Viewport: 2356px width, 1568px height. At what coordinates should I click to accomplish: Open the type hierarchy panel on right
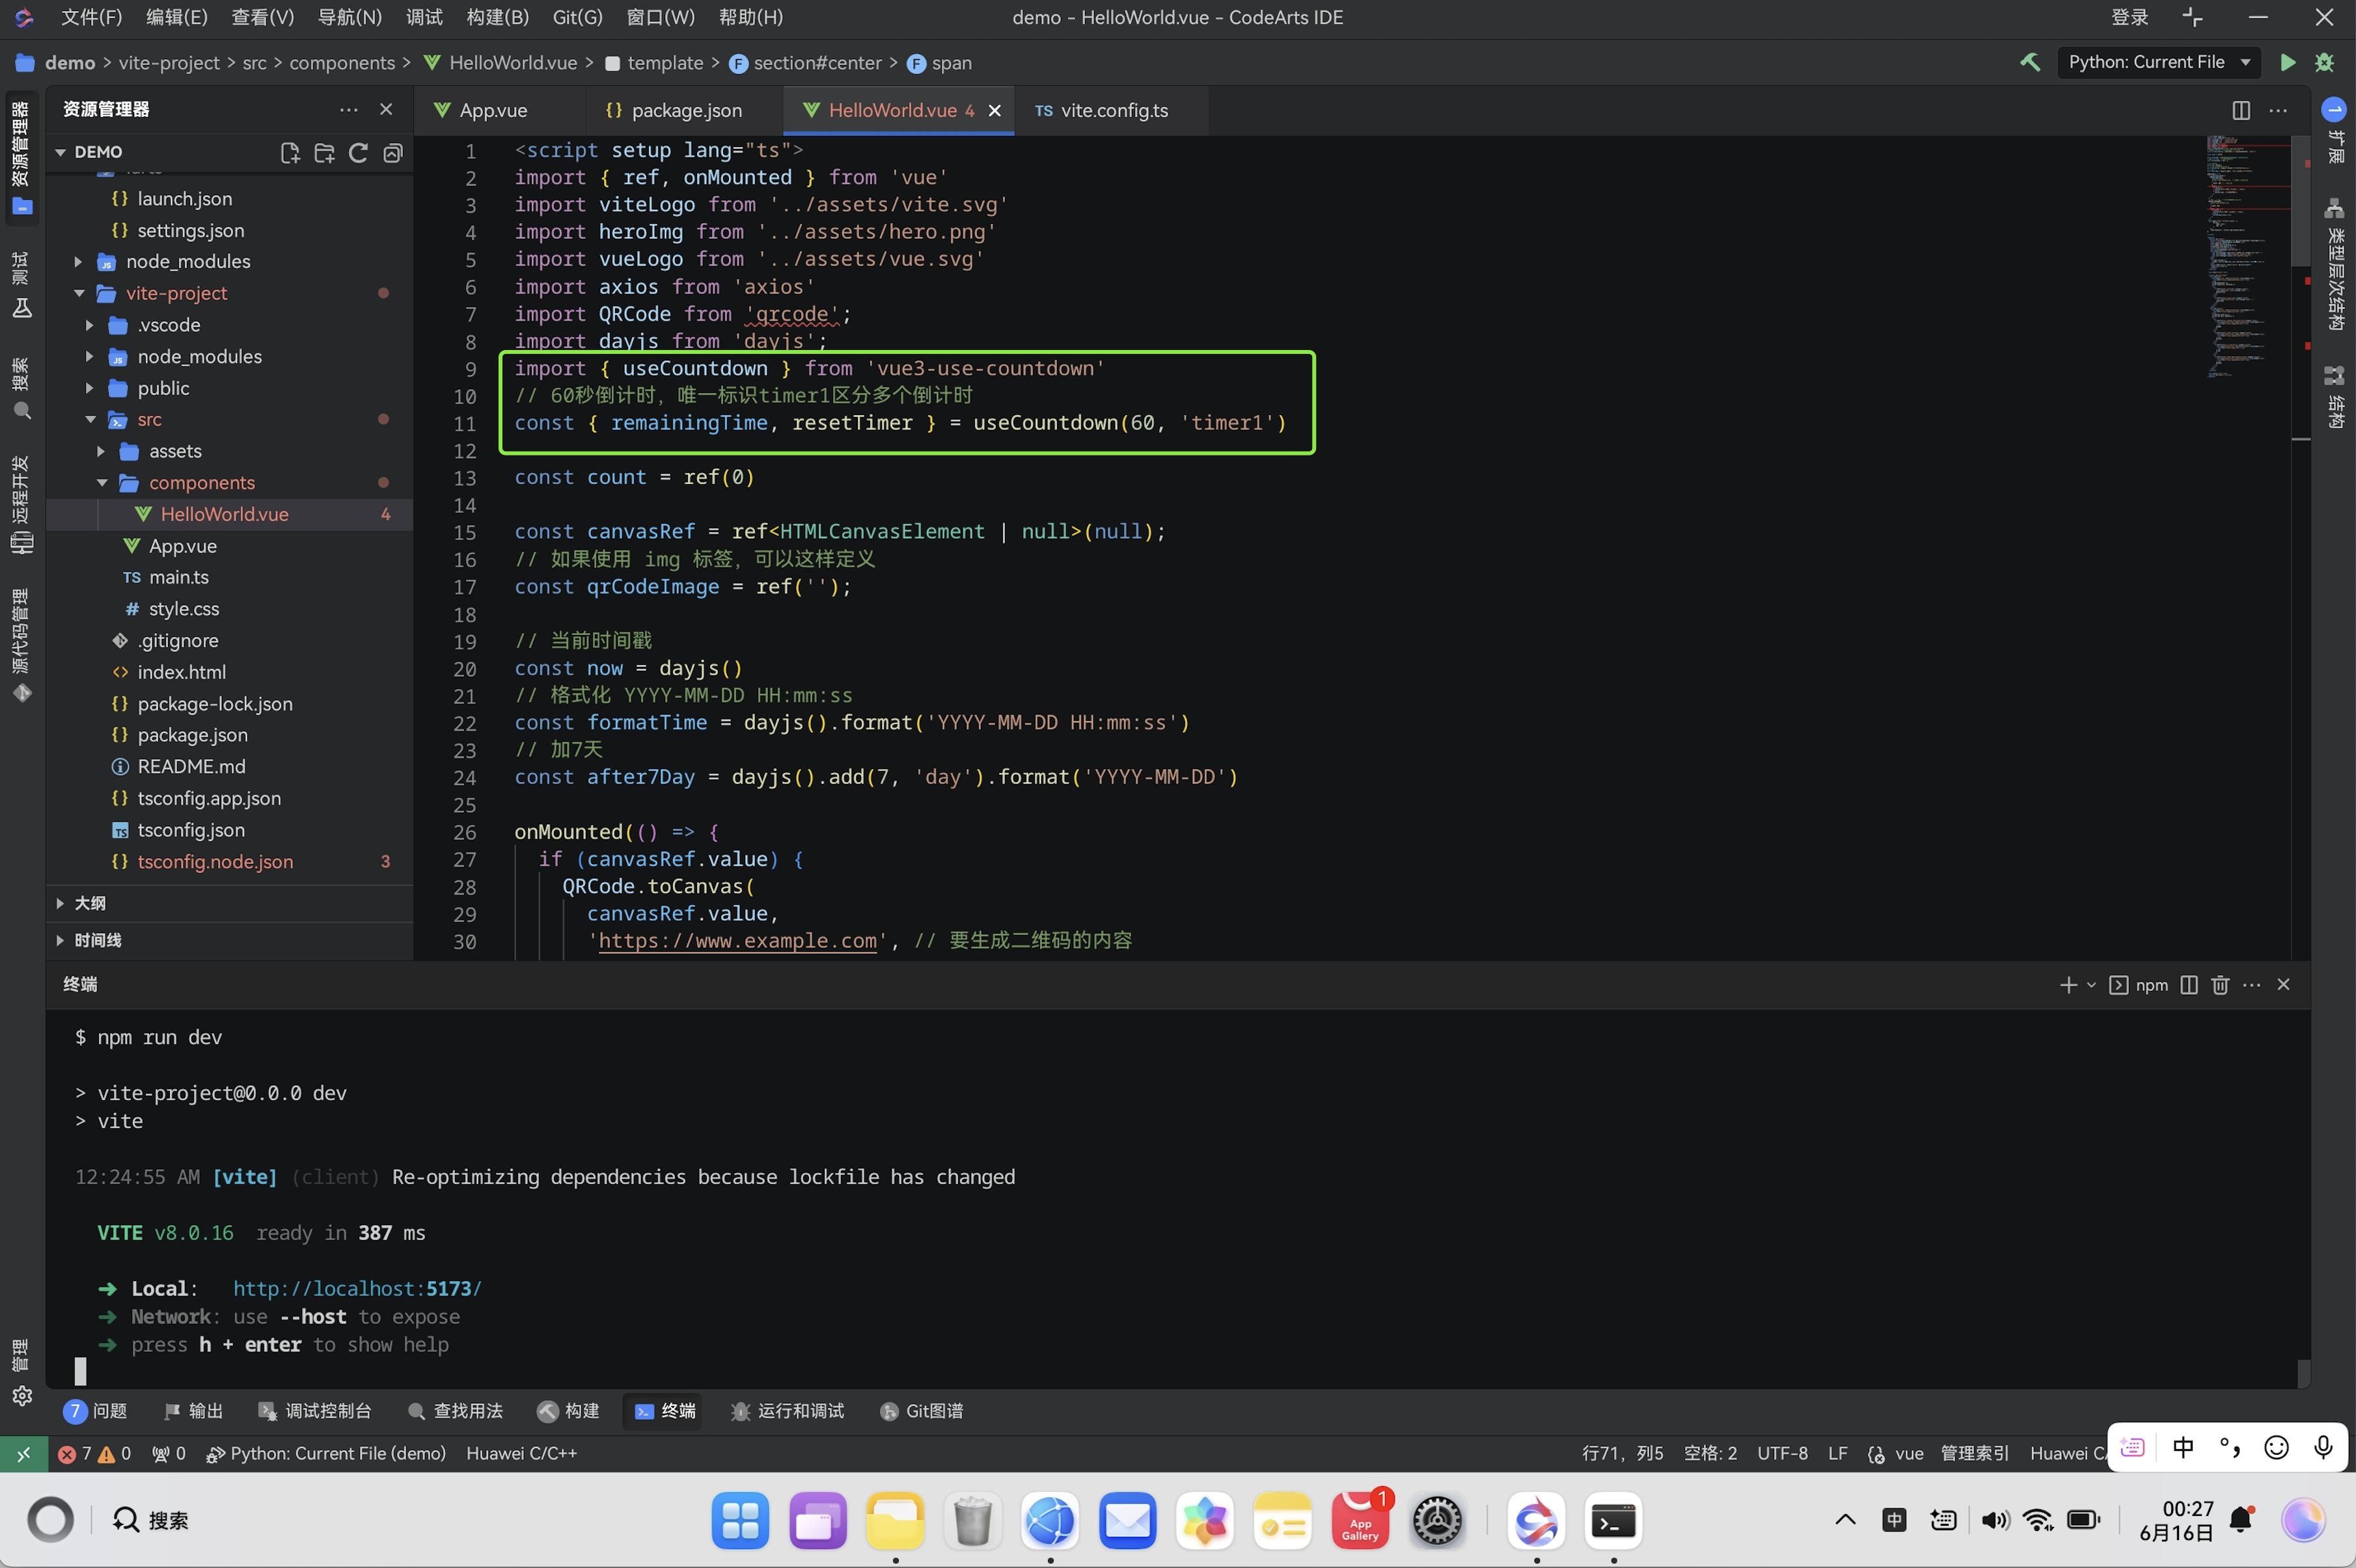pos(2334,264)
